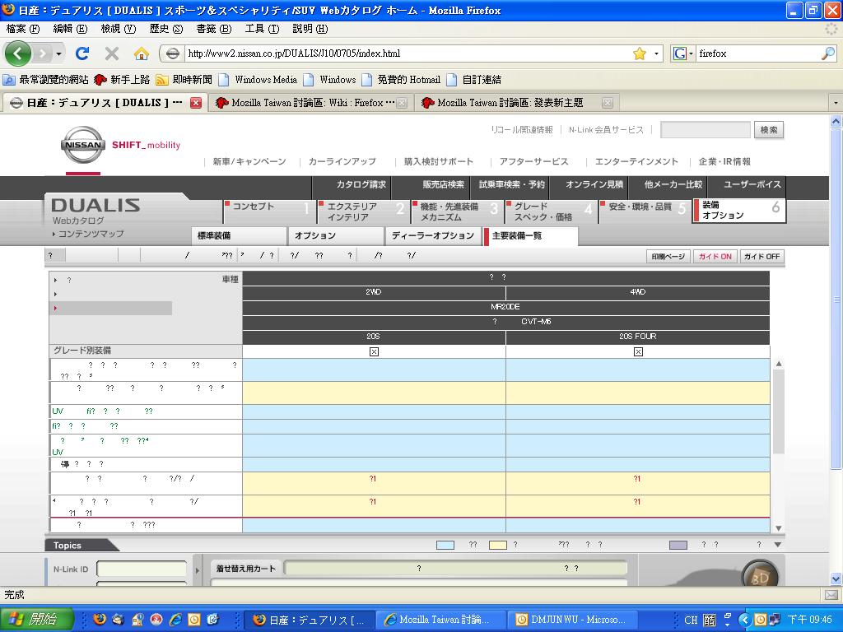
Task: Toggle the checkbox under 20S column
Action: [374, 351]
